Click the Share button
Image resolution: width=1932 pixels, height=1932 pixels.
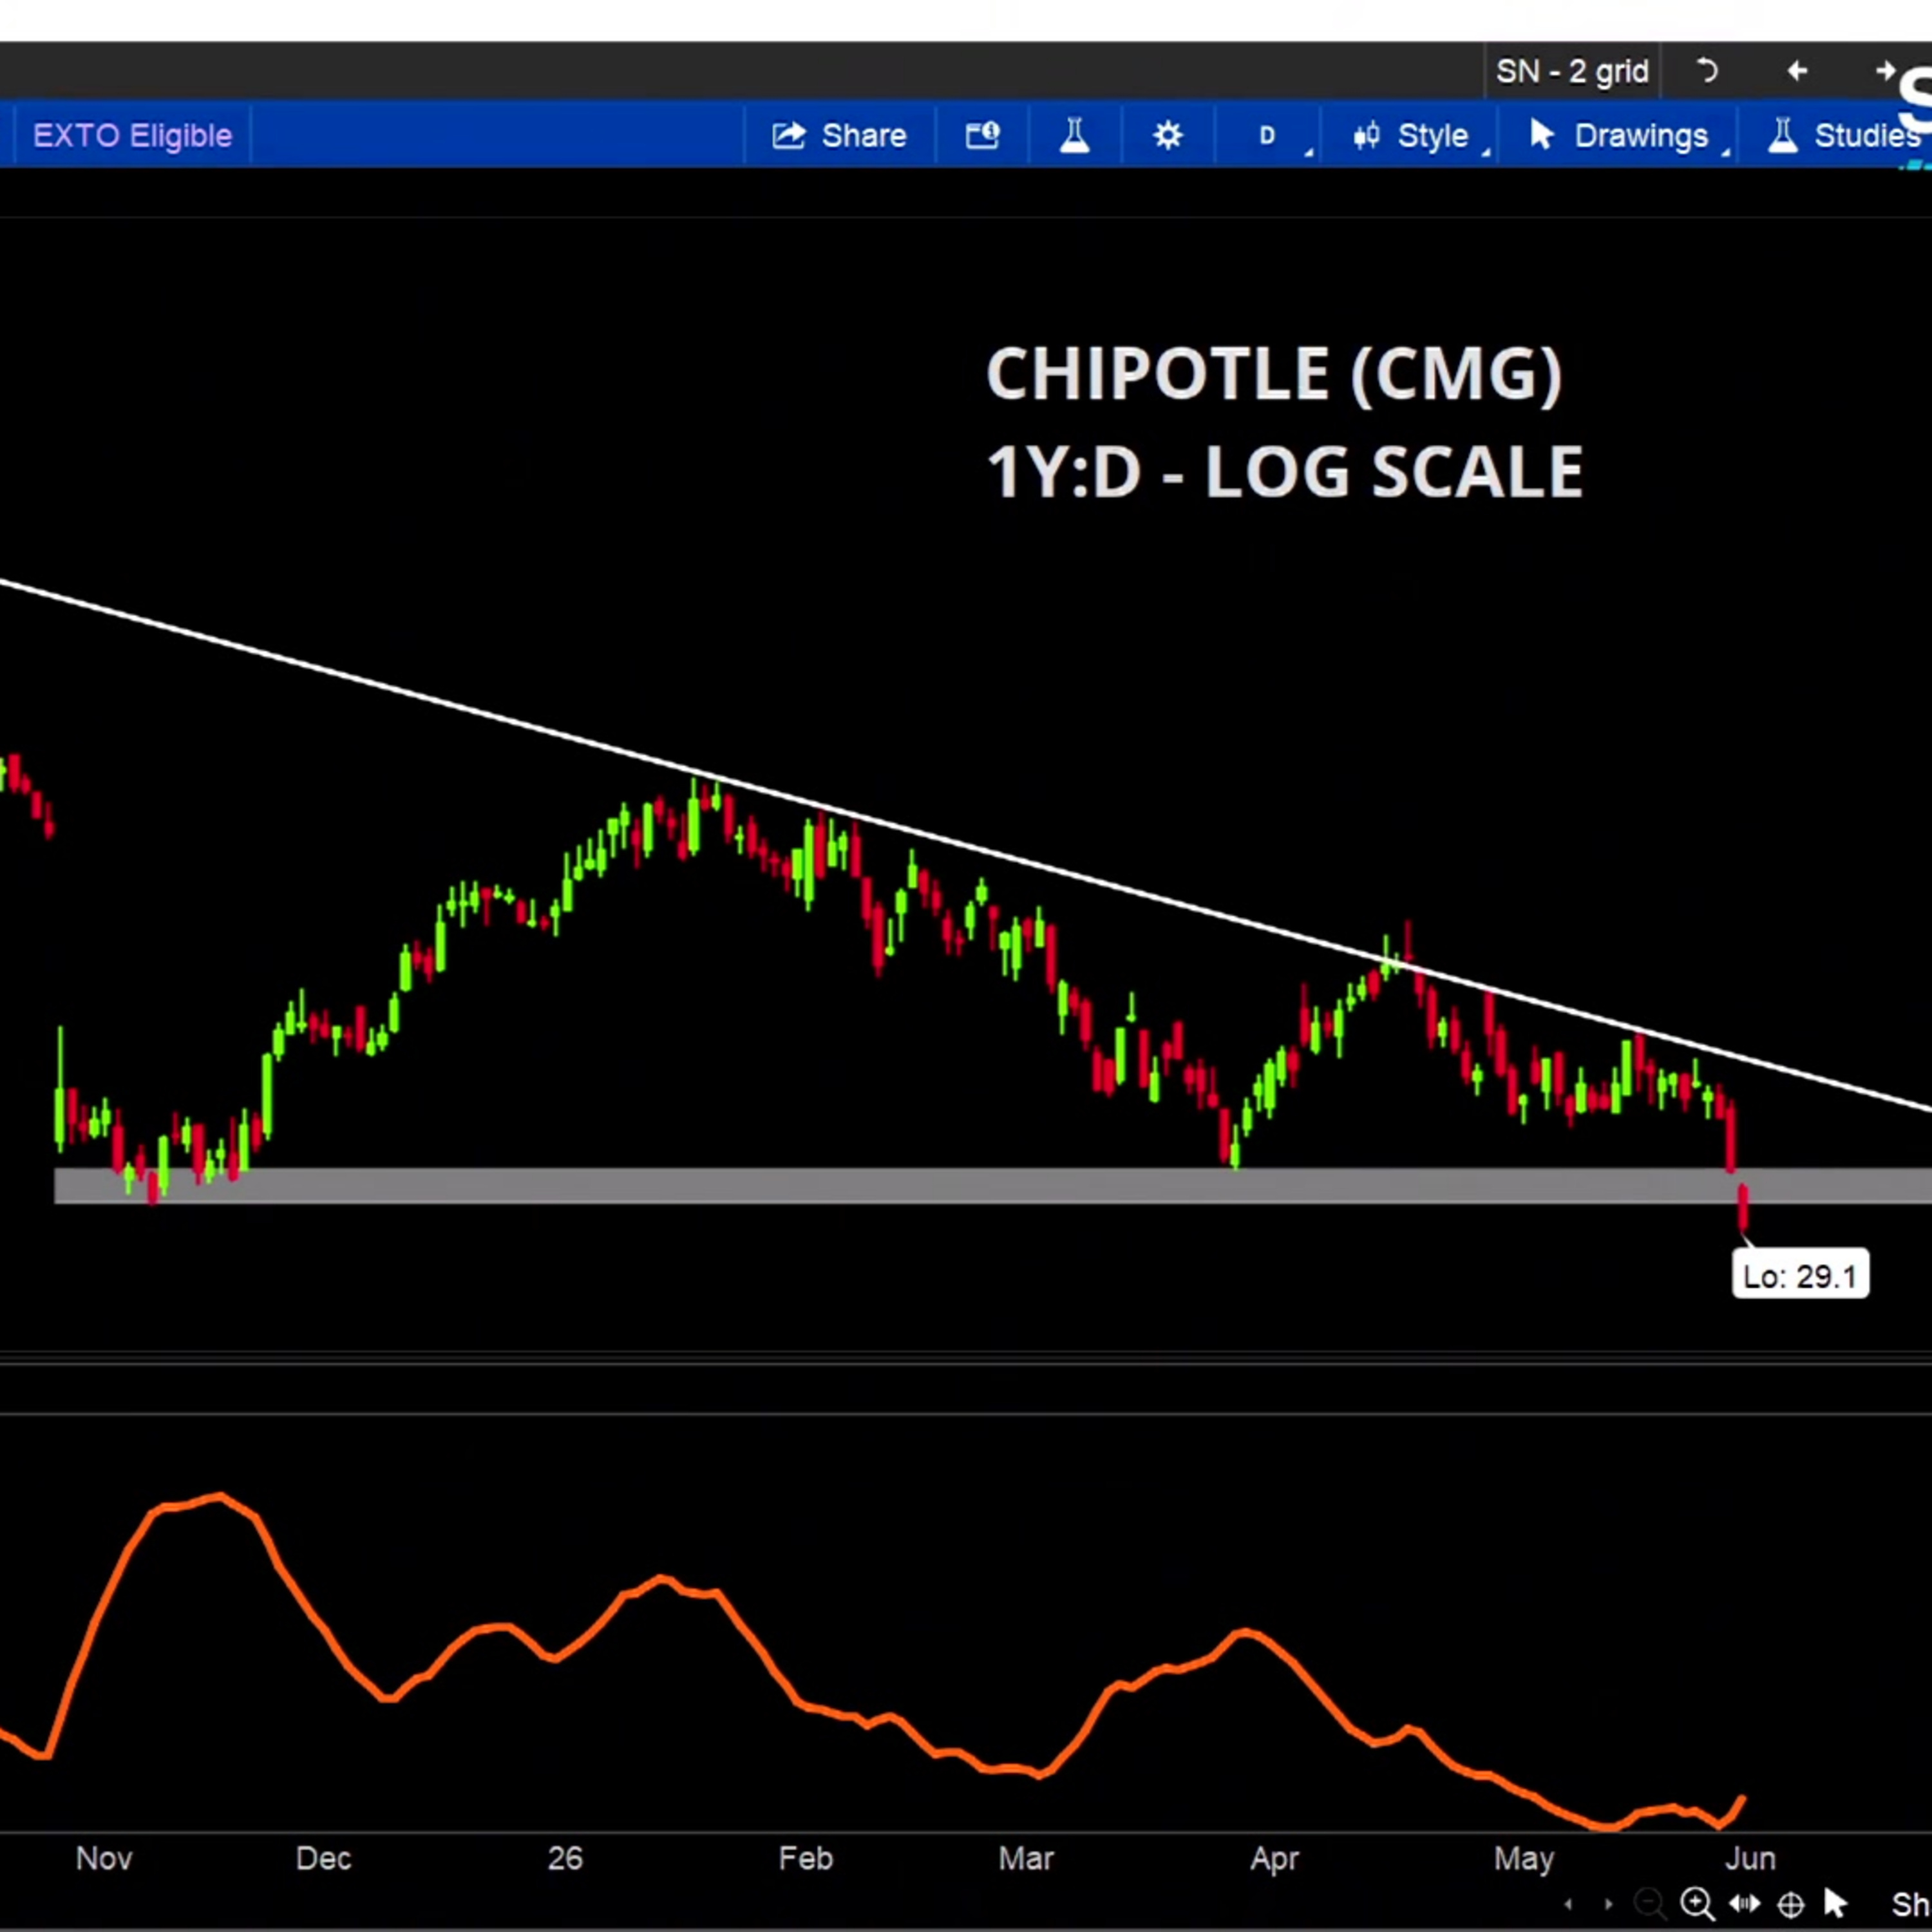click(x=839, y=135)
